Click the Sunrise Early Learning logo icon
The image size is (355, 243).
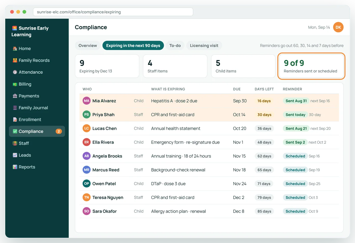[14, 28]
